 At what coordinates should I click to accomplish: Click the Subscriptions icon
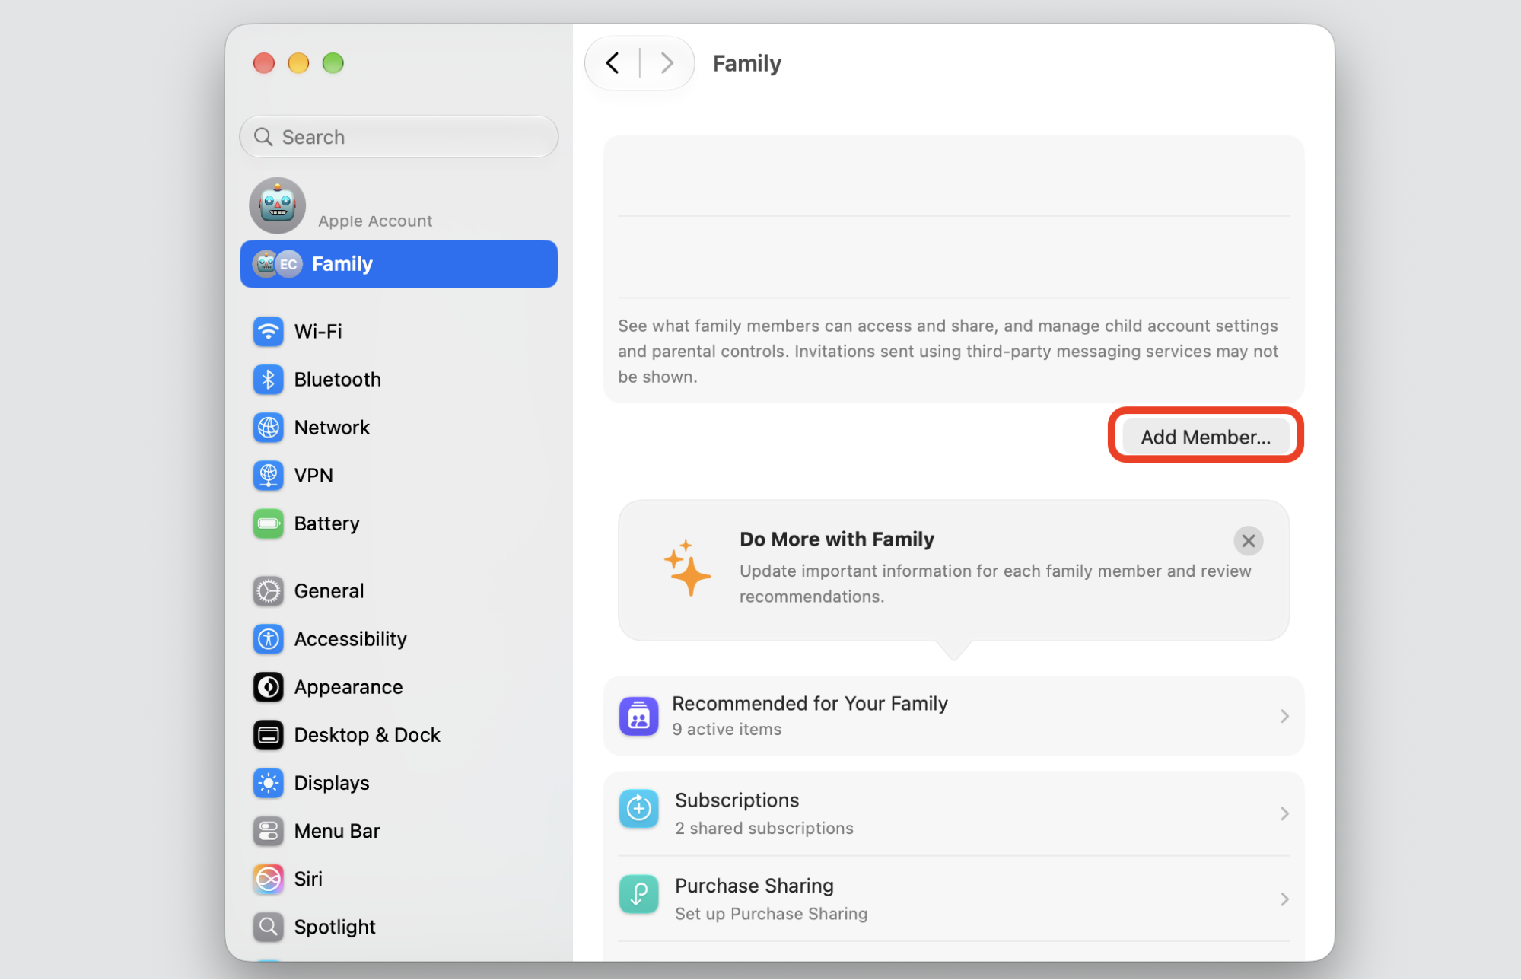click(x=638, y=809)
